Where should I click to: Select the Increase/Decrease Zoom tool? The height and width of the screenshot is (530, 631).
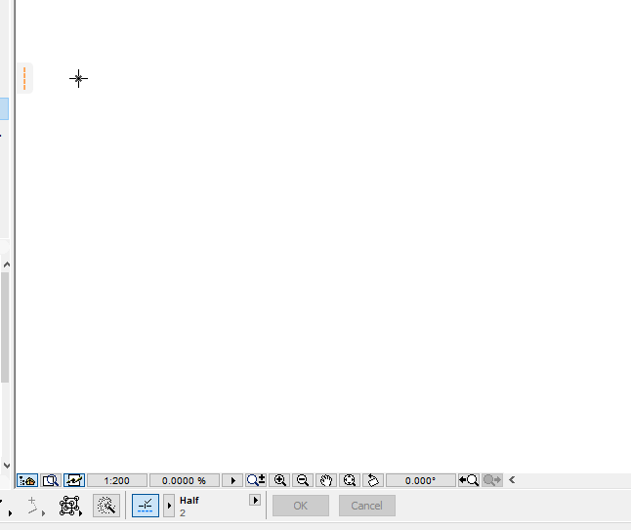[x=256, y=480]
